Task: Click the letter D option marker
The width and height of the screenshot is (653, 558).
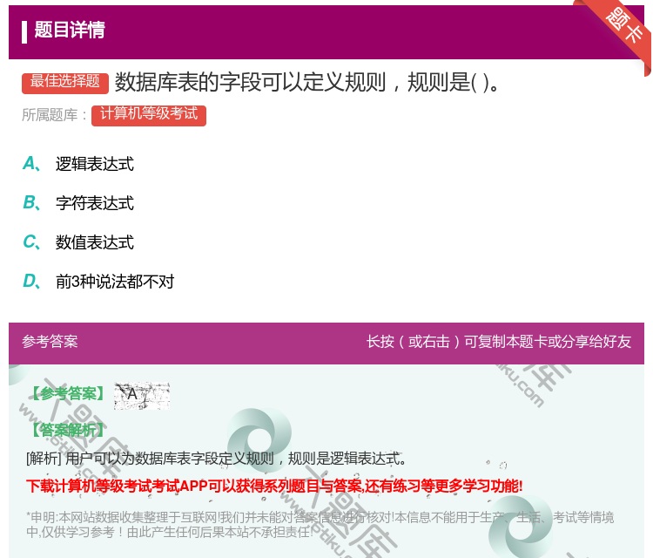Action: coord(31,281)
